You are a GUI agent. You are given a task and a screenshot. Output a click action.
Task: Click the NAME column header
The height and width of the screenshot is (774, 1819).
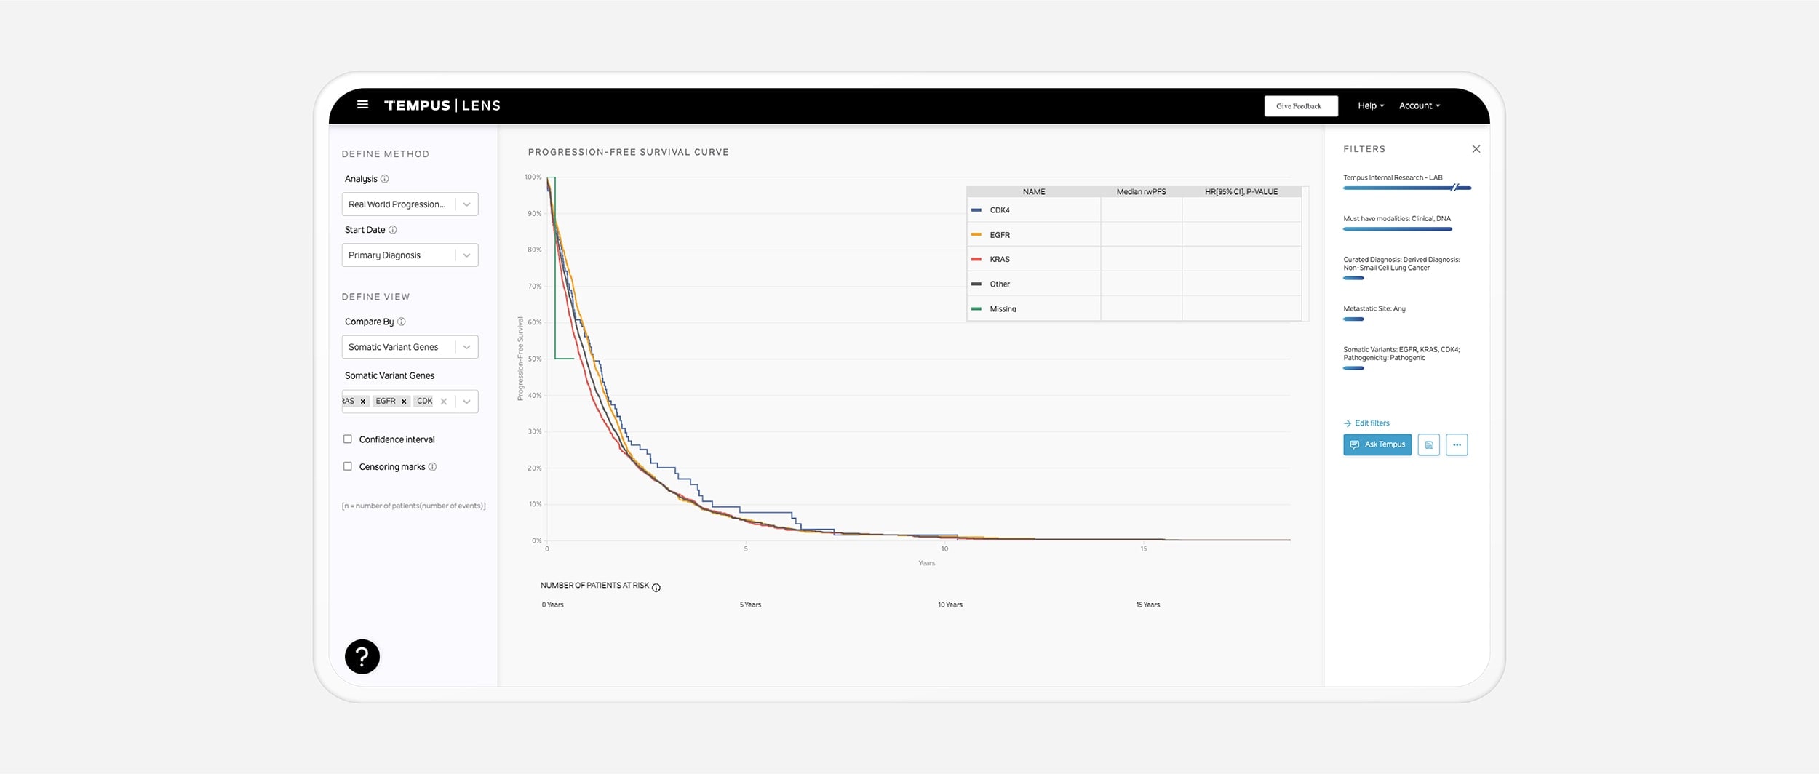click(1034, 192)
